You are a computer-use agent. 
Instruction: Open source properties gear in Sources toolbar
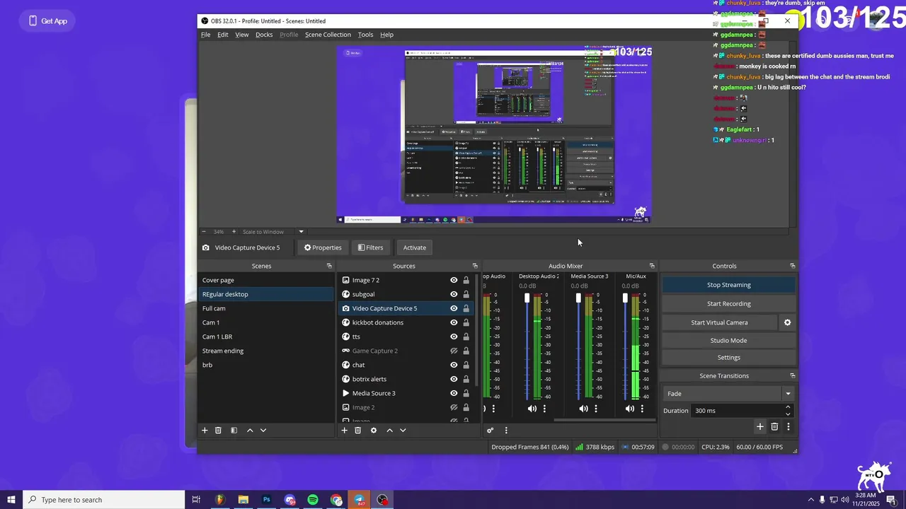[374, 430]
